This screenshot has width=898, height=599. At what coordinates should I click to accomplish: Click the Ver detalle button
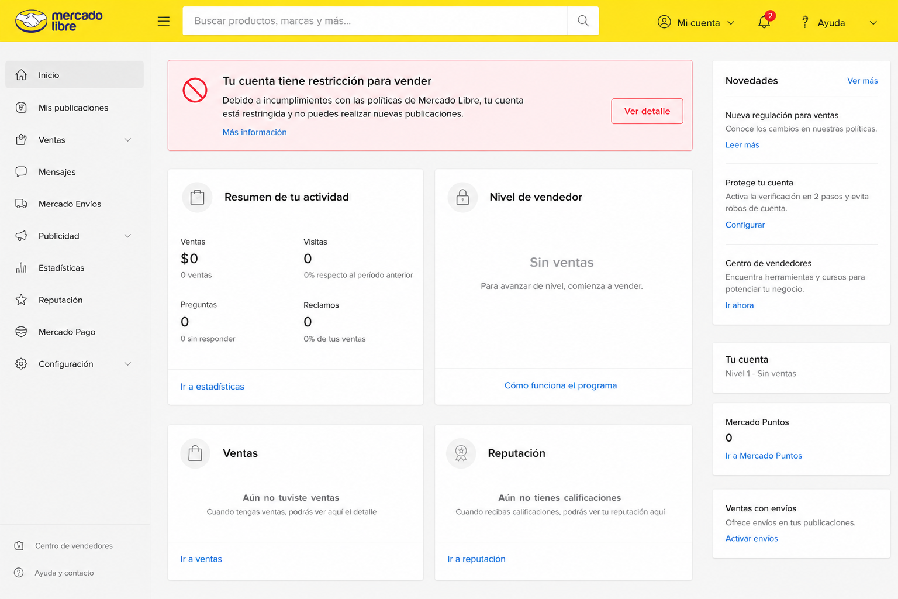click(647, 111)
